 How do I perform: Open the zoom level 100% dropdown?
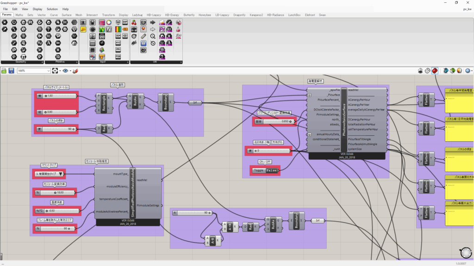coord(48,71)
